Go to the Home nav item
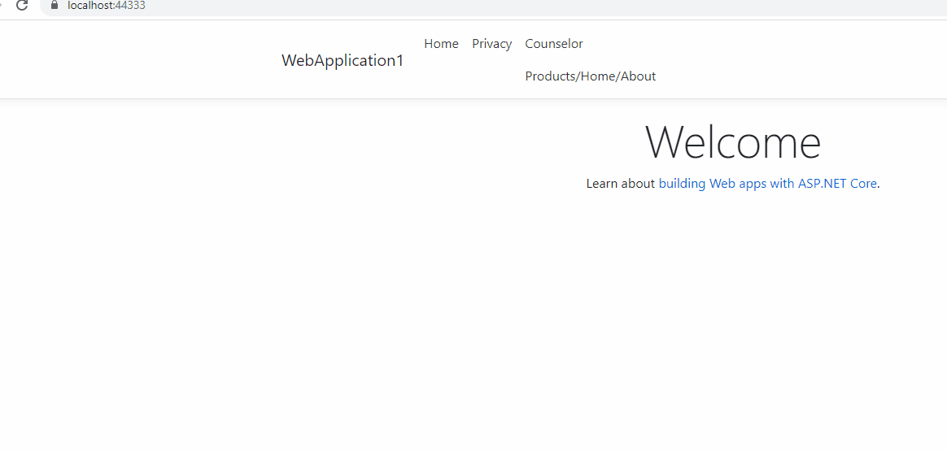The image size is (947, 452). (442, 43)
